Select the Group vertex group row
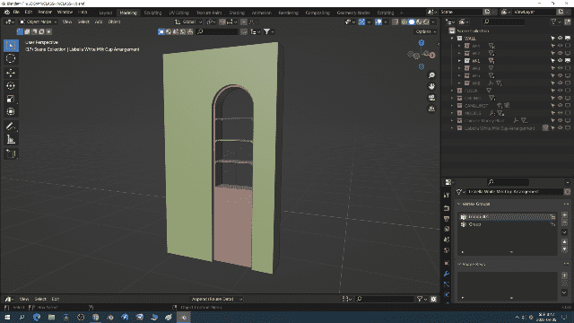This screenshot has height=323, width=574. pyautogui.click(x=509, y=224)
